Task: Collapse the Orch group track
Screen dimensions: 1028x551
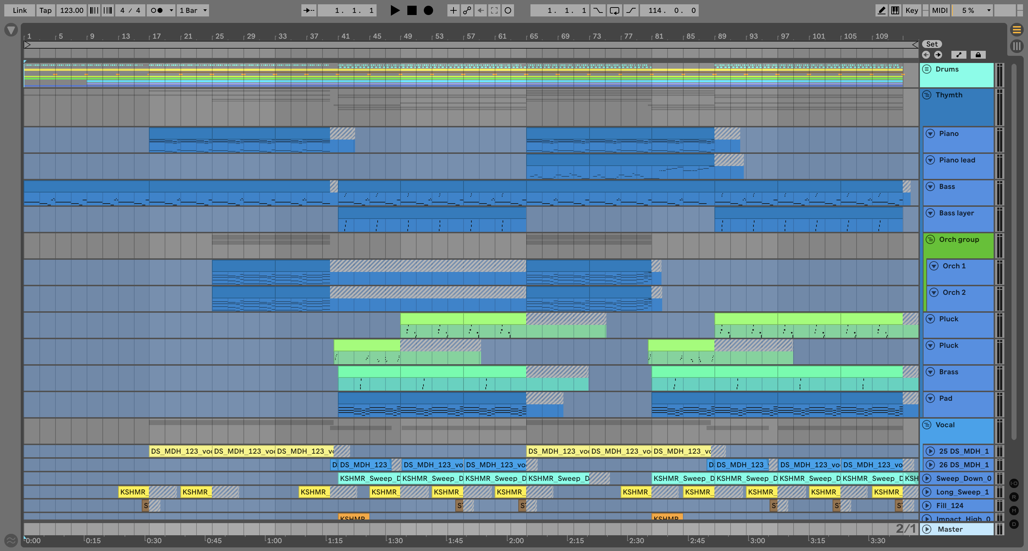Action: pos(930,239)
